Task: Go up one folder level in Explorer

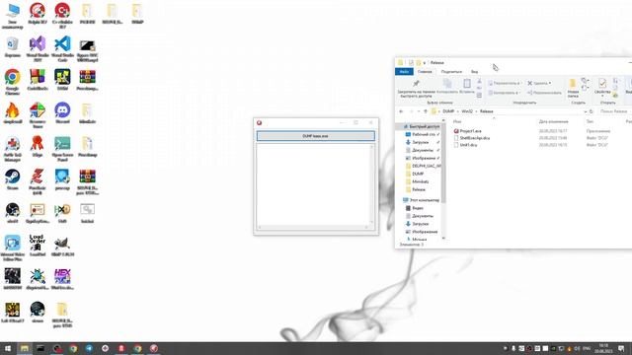Action: pos(426,111)
